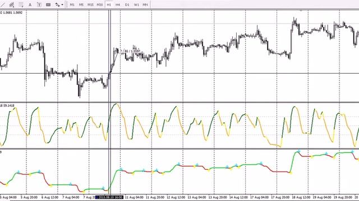Switch chart to M5 timeframe
The height and width of the screenshot is (201, 359).
[81, 4]
